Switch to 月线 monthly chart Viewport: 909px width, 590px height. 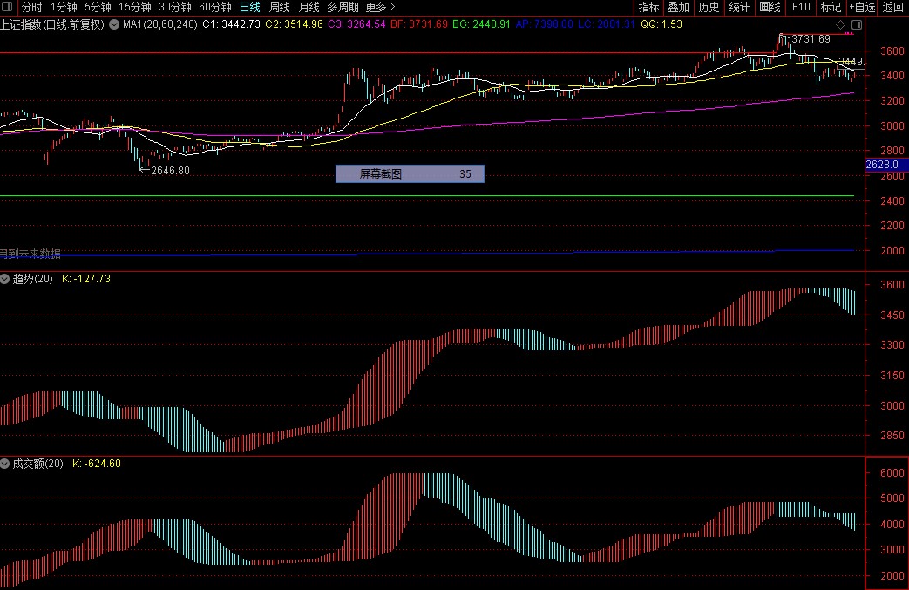click(x=309, y=7)
